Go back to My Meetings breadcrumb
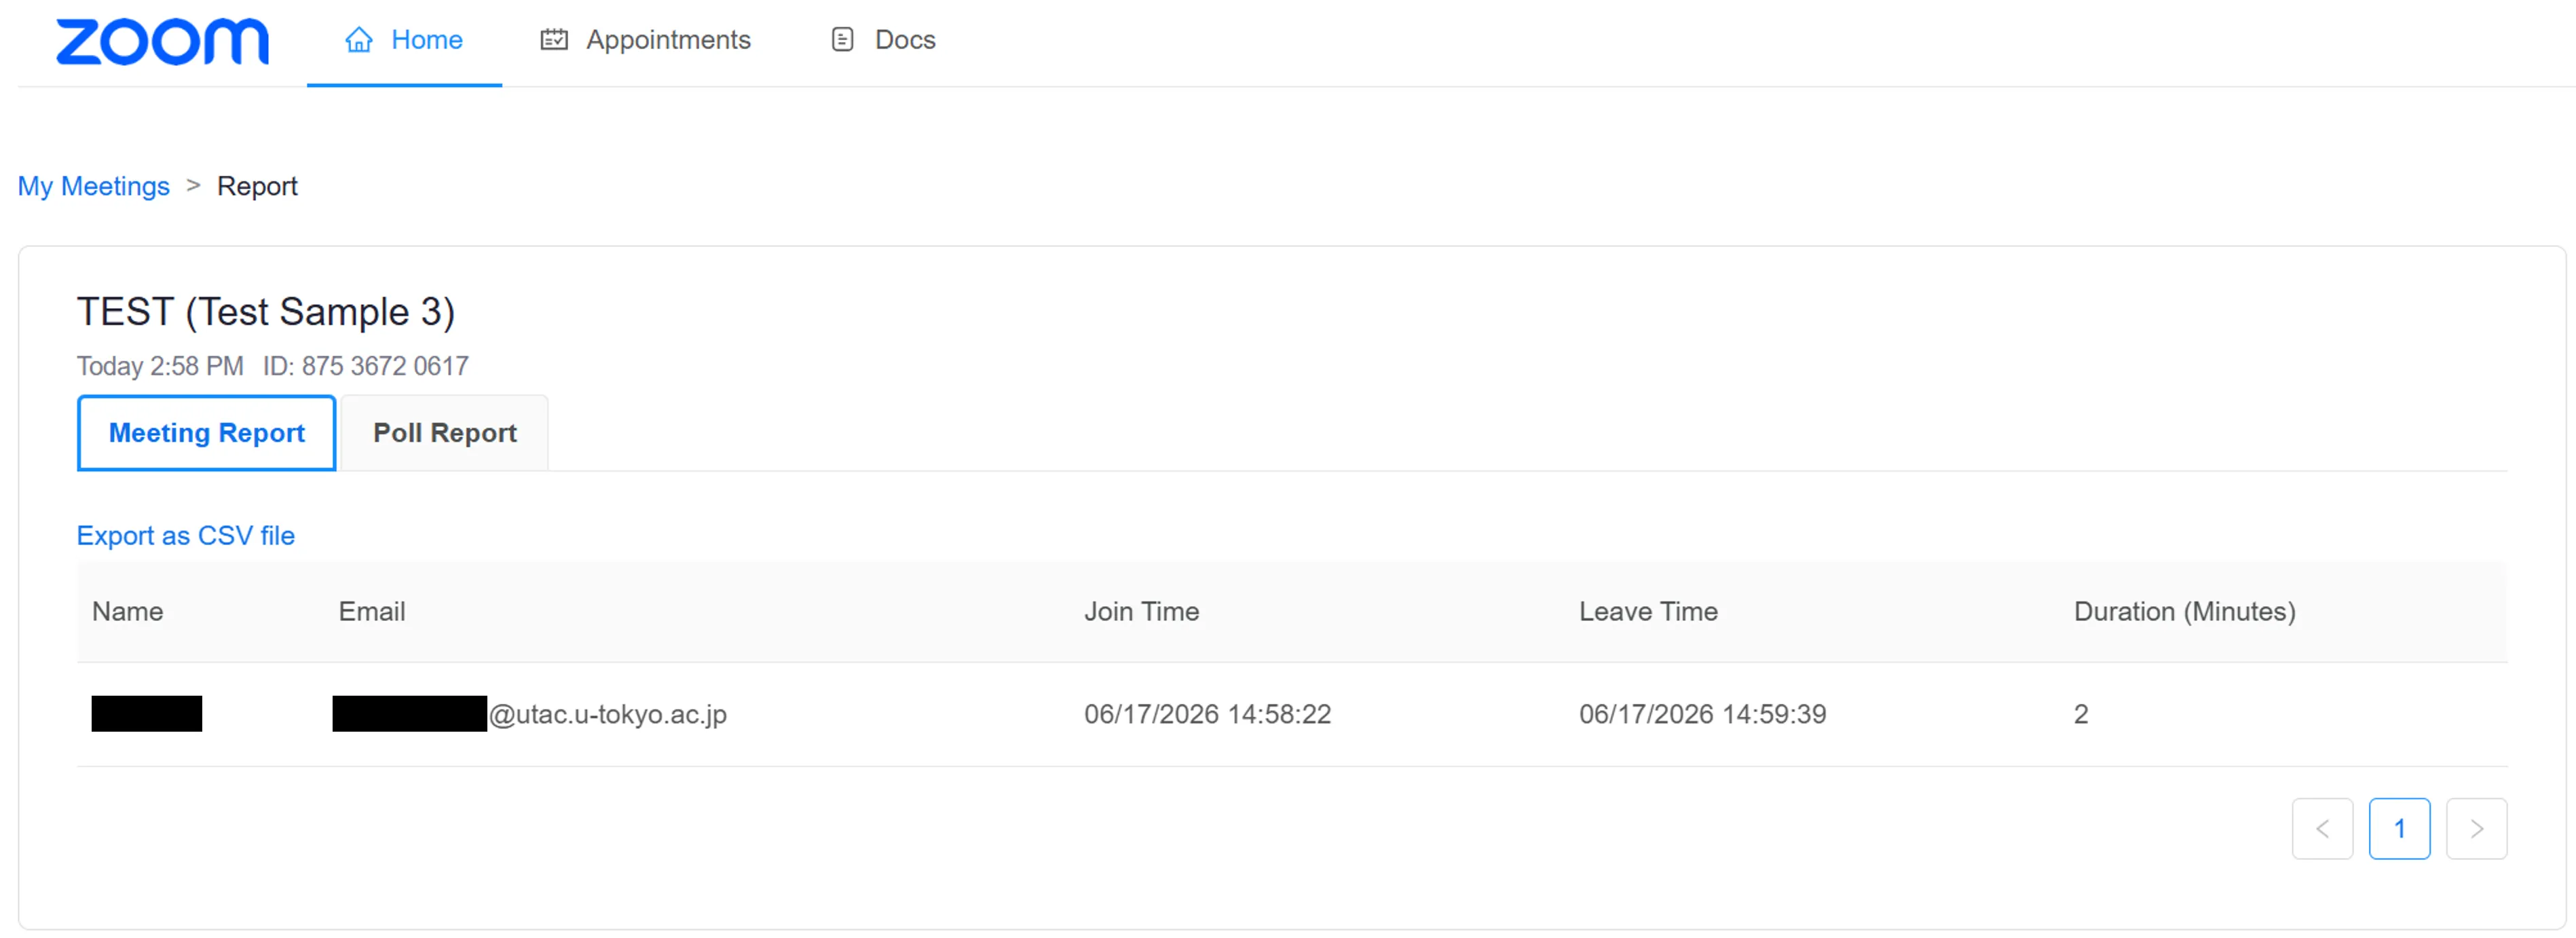2576x938 pixels. click(x=94, y=186)
